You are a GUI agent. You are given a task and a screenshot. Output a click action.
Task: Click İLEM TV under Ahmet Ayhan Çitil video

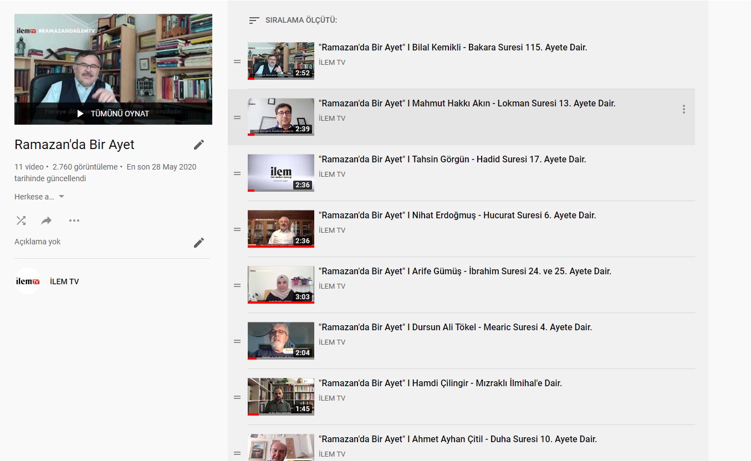click(x=332, y=454)
